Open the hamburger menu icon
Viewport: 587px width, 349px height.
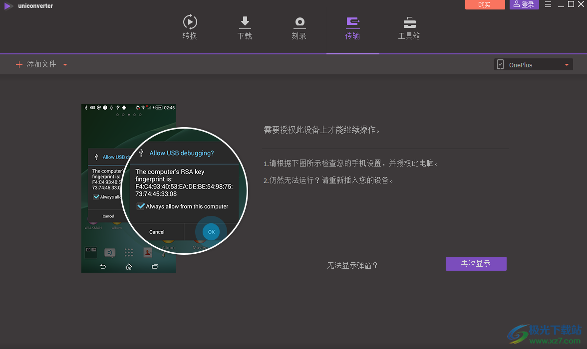tap(548, 4)
